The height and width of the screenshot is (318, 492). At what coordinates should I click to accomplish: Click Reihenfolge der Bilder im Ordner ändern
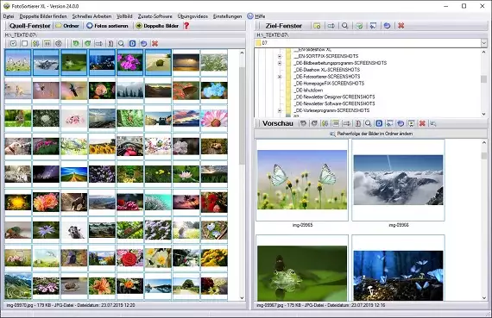click(x=371, y=134)
